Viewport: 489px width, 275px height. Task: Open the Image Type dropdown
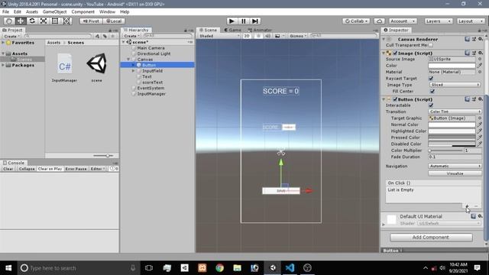point(455,85)
